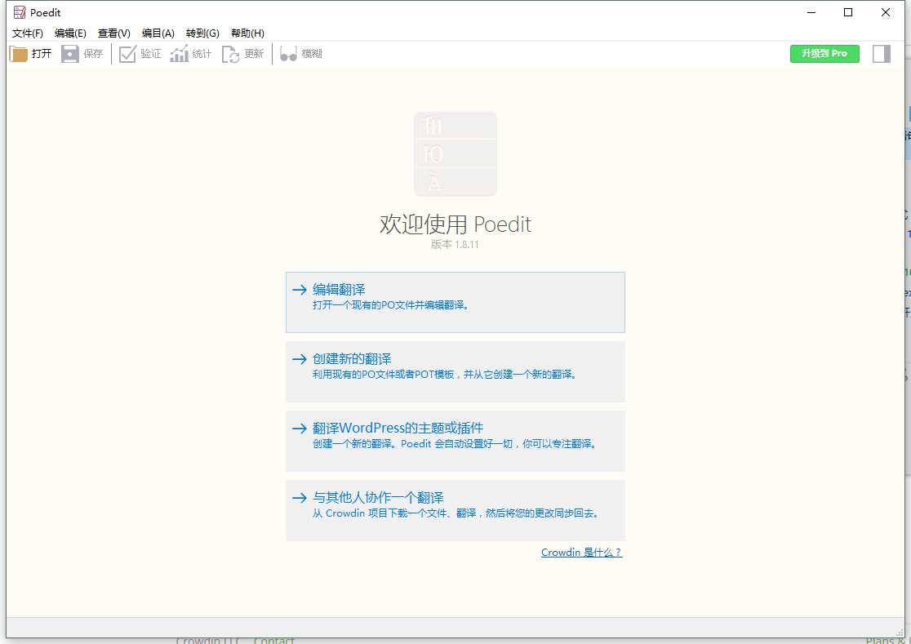
Task: Click the Save disk toolbar icon
Action: [69, 54]
